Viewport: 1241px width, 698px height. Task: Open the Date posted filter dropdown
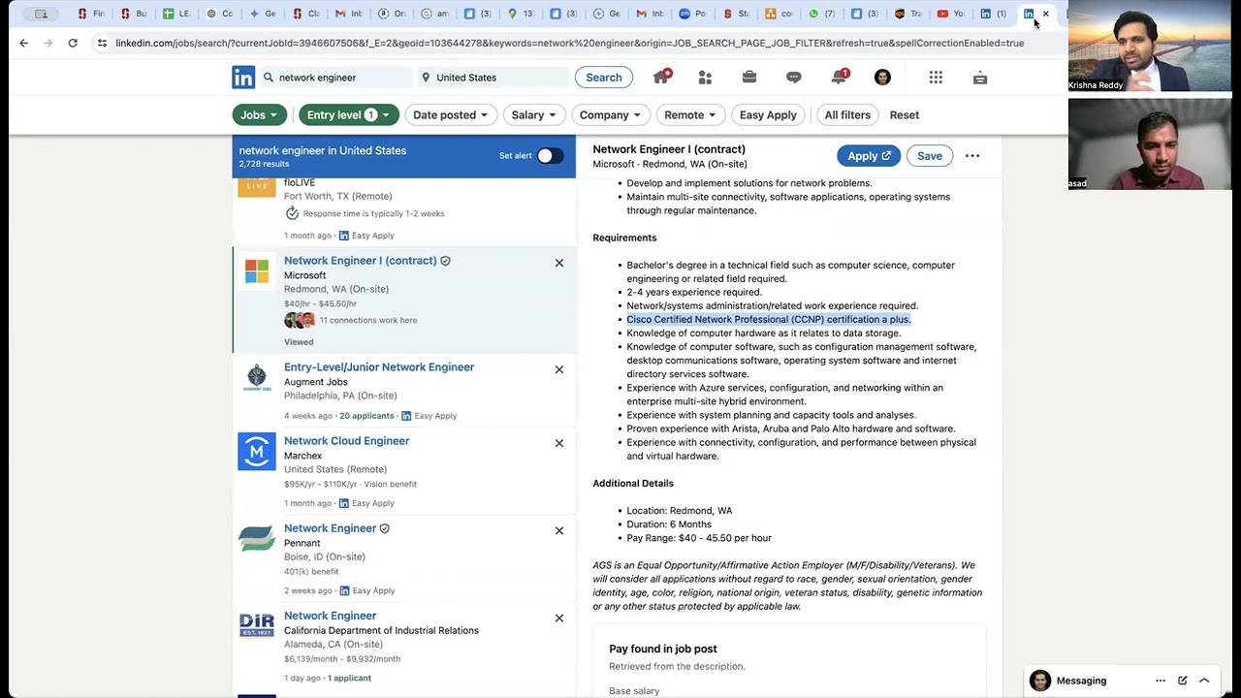click(451, 114)
